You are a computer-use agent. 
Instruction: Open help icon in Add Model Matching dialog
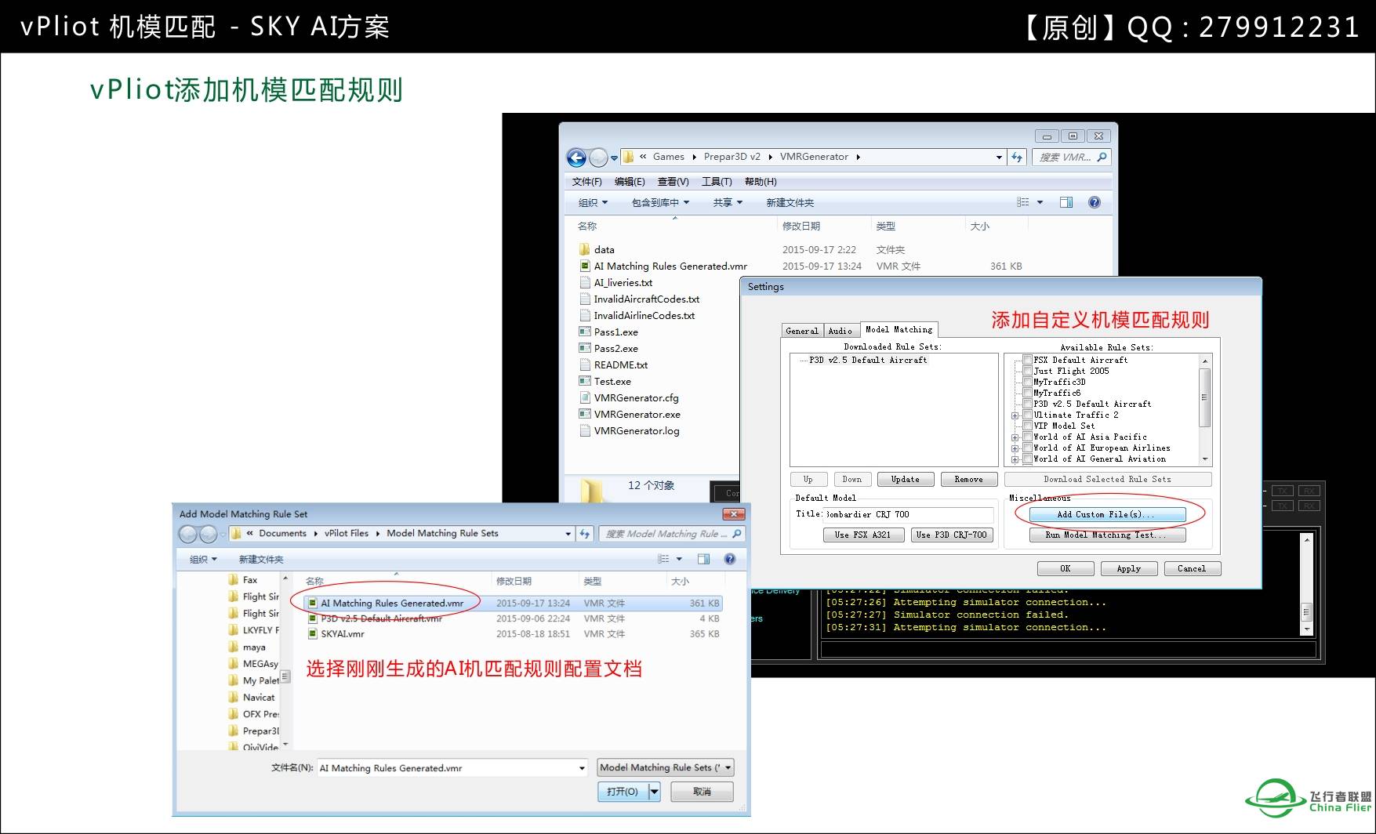730,559
